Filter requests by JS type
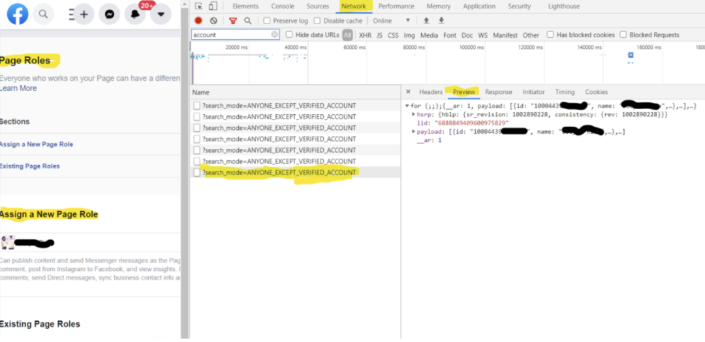Viewport: 705px width, 342px height. coord(379,35)
